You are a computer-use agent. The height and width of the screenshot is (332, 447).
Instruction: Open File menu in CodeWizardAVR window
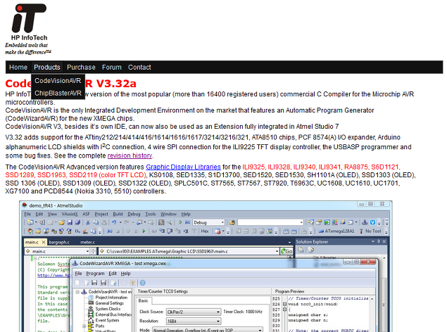coord(78,274)
